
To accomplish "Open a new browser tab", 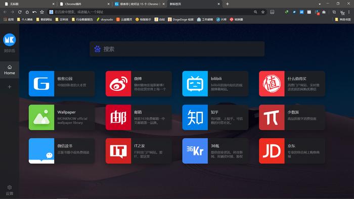I will [x=228, y=4].
